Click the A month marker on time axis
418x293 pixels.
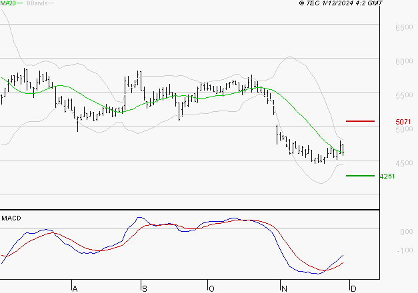pos(75,289)
